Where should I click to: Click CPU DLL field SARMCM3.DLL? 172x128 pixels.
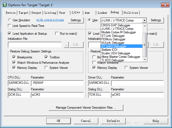click(19, 83)
